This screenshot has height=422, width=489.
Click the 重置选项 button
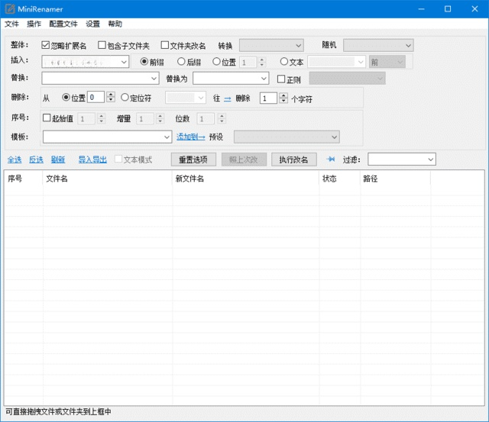tap(193, 159)
